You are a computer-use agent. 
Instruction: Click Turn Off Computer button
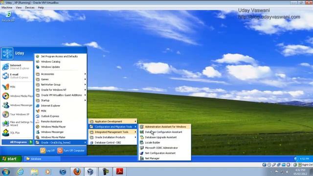[71, 151]
